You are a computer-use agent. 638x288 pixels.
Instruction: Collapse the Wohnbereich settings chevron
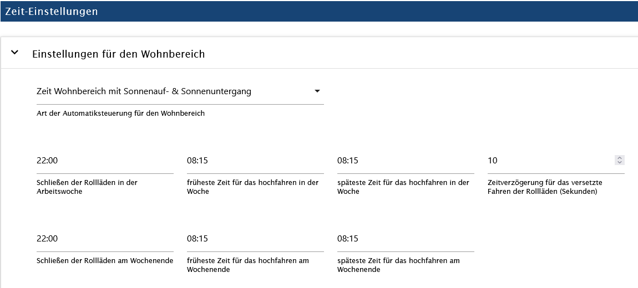[x=15, y=53]
